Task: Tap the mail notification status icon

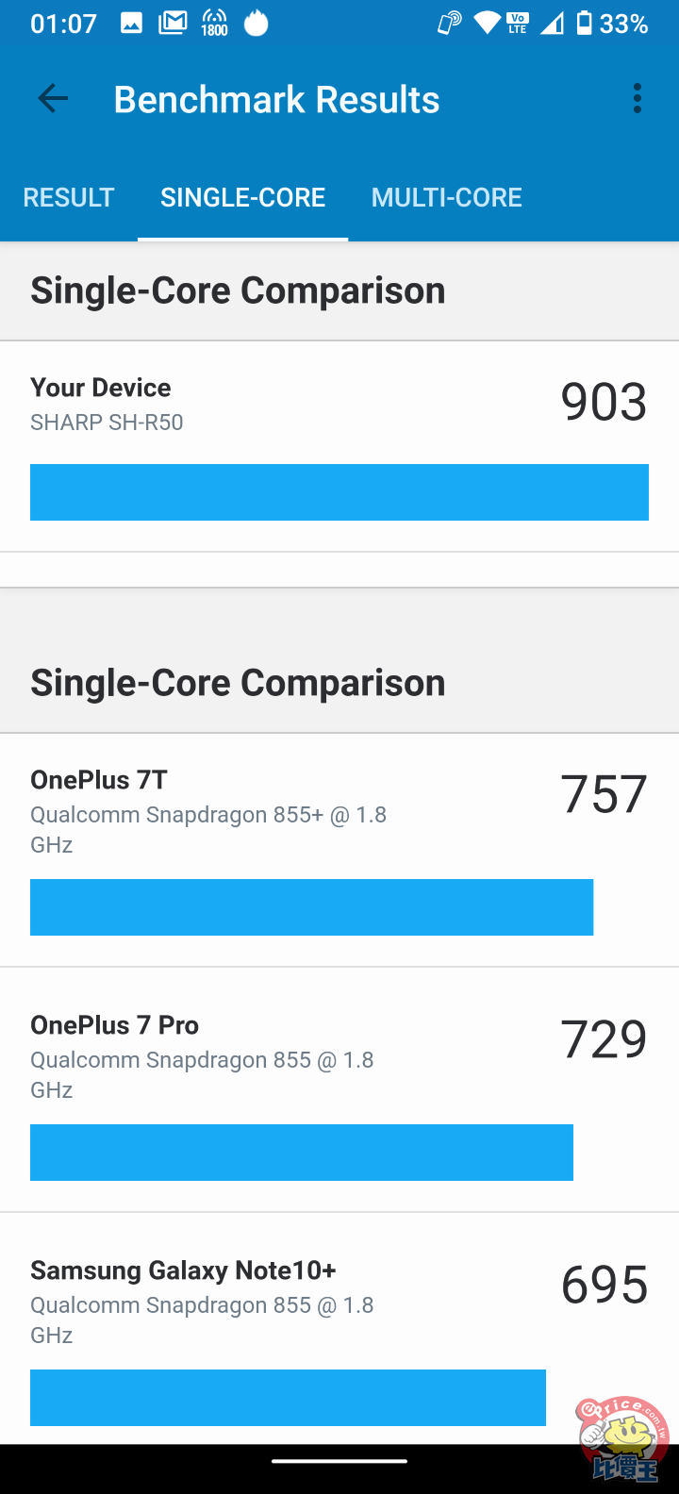Action: tap(173, 23)
